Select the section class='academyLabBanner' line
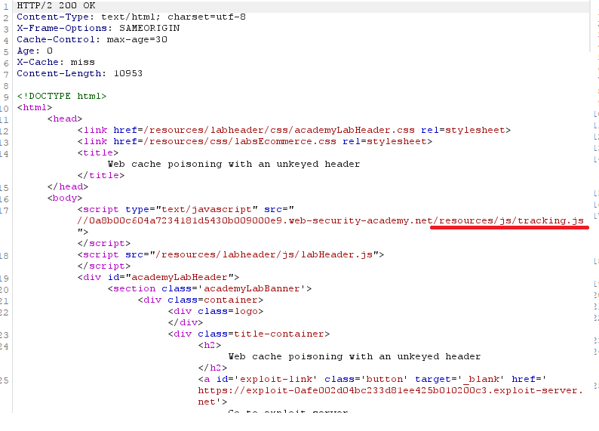599x431 pixels. coord(210,288)
